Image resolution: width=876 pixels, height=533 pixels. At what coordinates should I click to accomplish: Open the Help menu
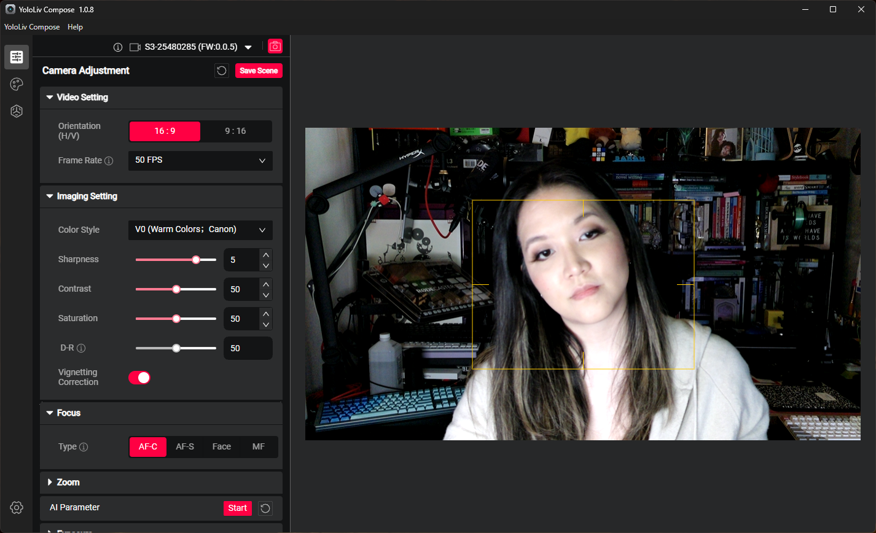coord(75,27)
